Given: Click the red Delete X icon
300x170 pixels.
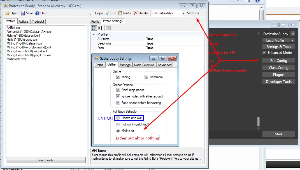Looking at the screenshot, I should click(x=136, y=13).
